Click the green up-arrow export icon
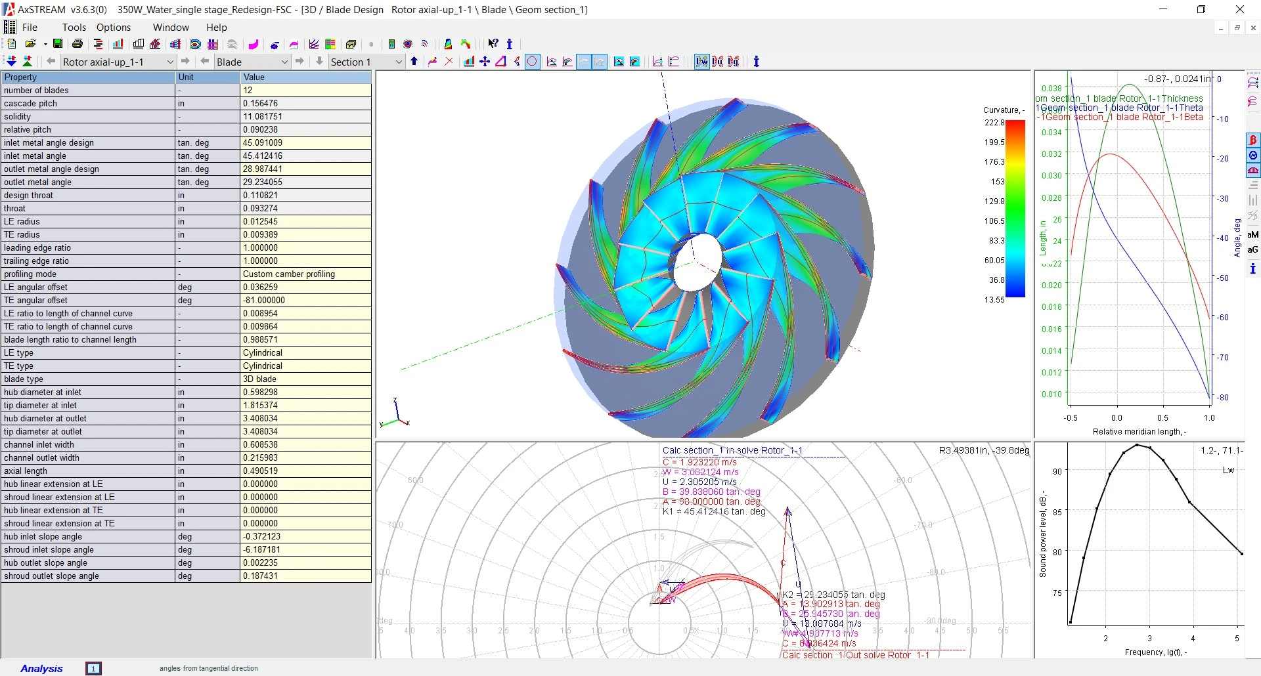 (x=28, y=61)
